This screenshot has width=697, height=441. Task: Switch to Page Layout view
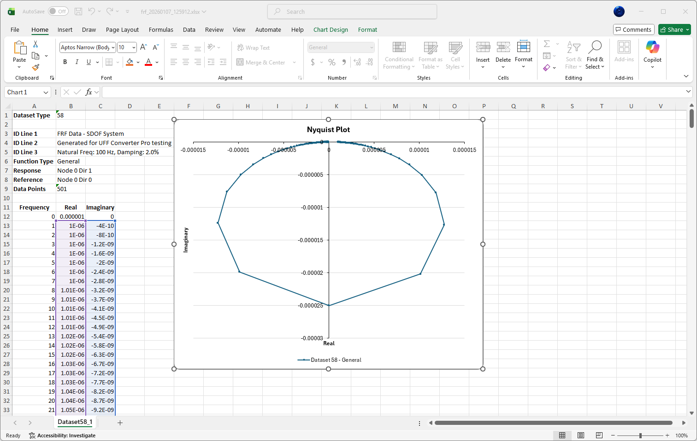tap(580, 435)
